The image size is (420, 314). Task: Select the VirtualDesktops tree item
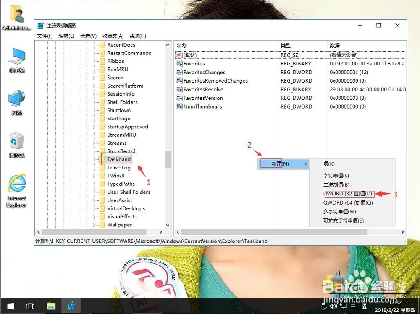(126, 208)
